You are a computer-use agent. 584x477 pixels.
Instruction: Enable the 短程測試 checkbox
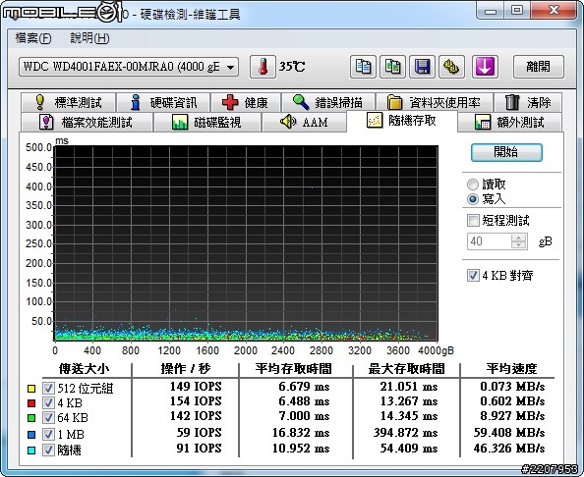tap(473, 221)
